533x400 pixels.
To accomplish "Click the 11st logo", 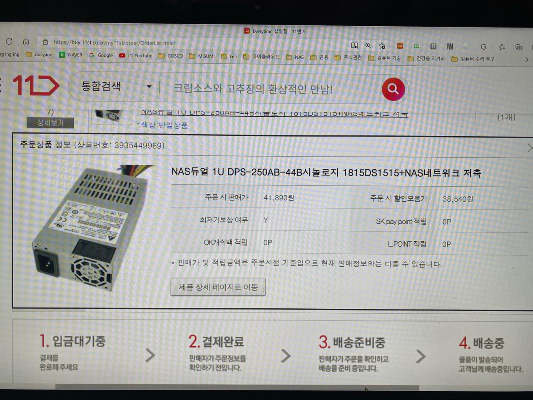I will (37, 85).
